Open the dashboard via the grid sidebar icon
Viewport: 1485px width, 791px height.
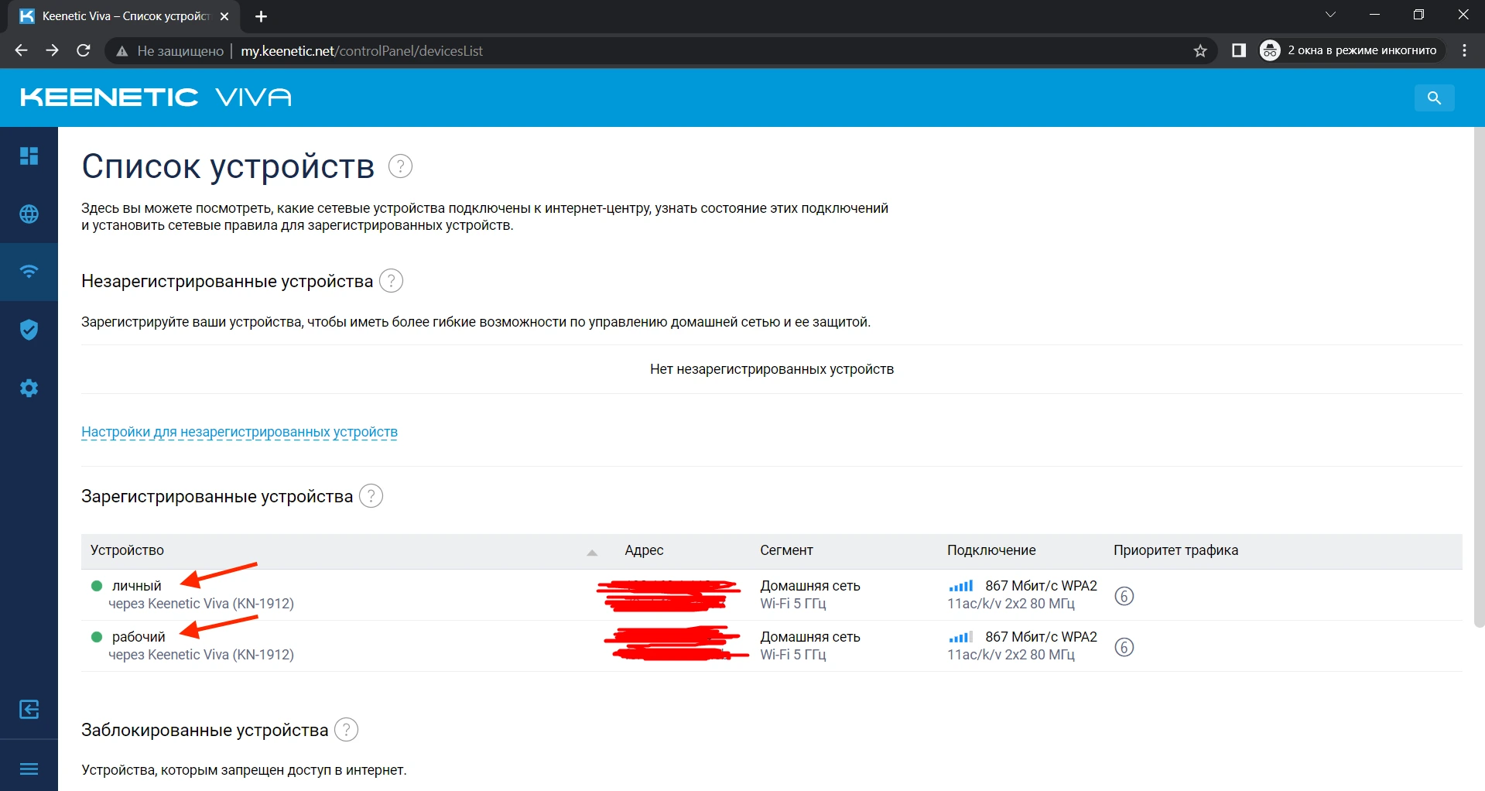pos(29,156)
